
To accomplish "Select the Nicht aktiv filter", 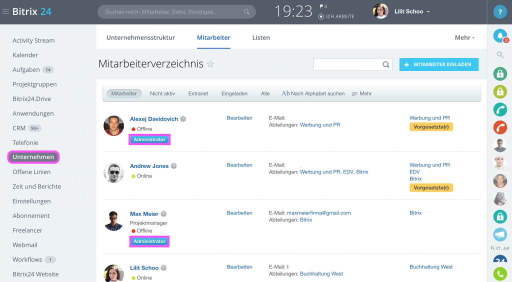I will coord(162,93).
